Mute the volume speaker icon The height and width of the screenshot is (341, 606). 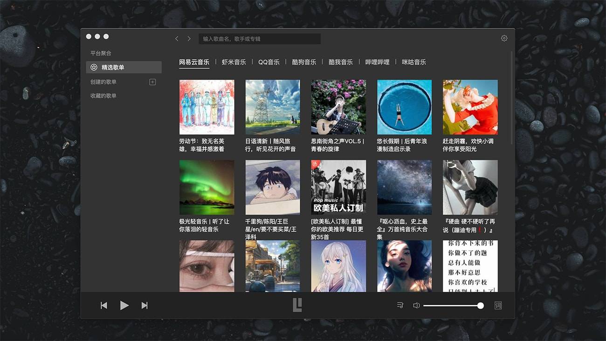coord(416,305)
